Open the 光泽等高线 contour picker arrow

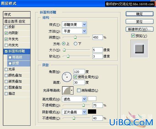(72, 90)
